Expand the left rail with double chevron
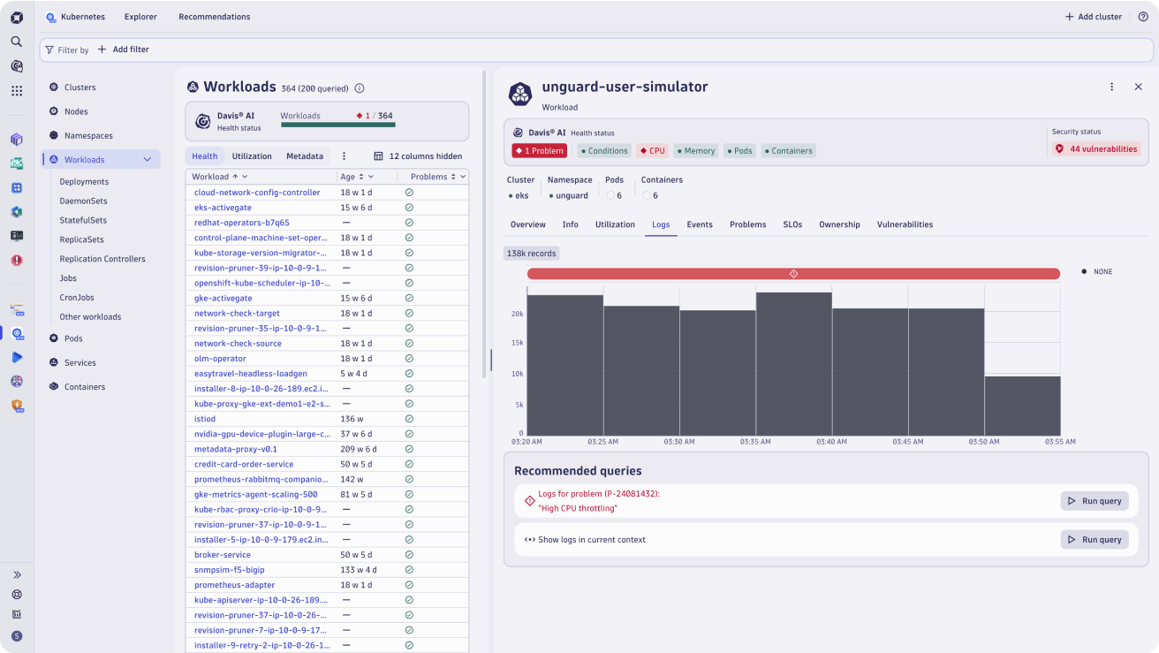 click(x=17, y=574)
